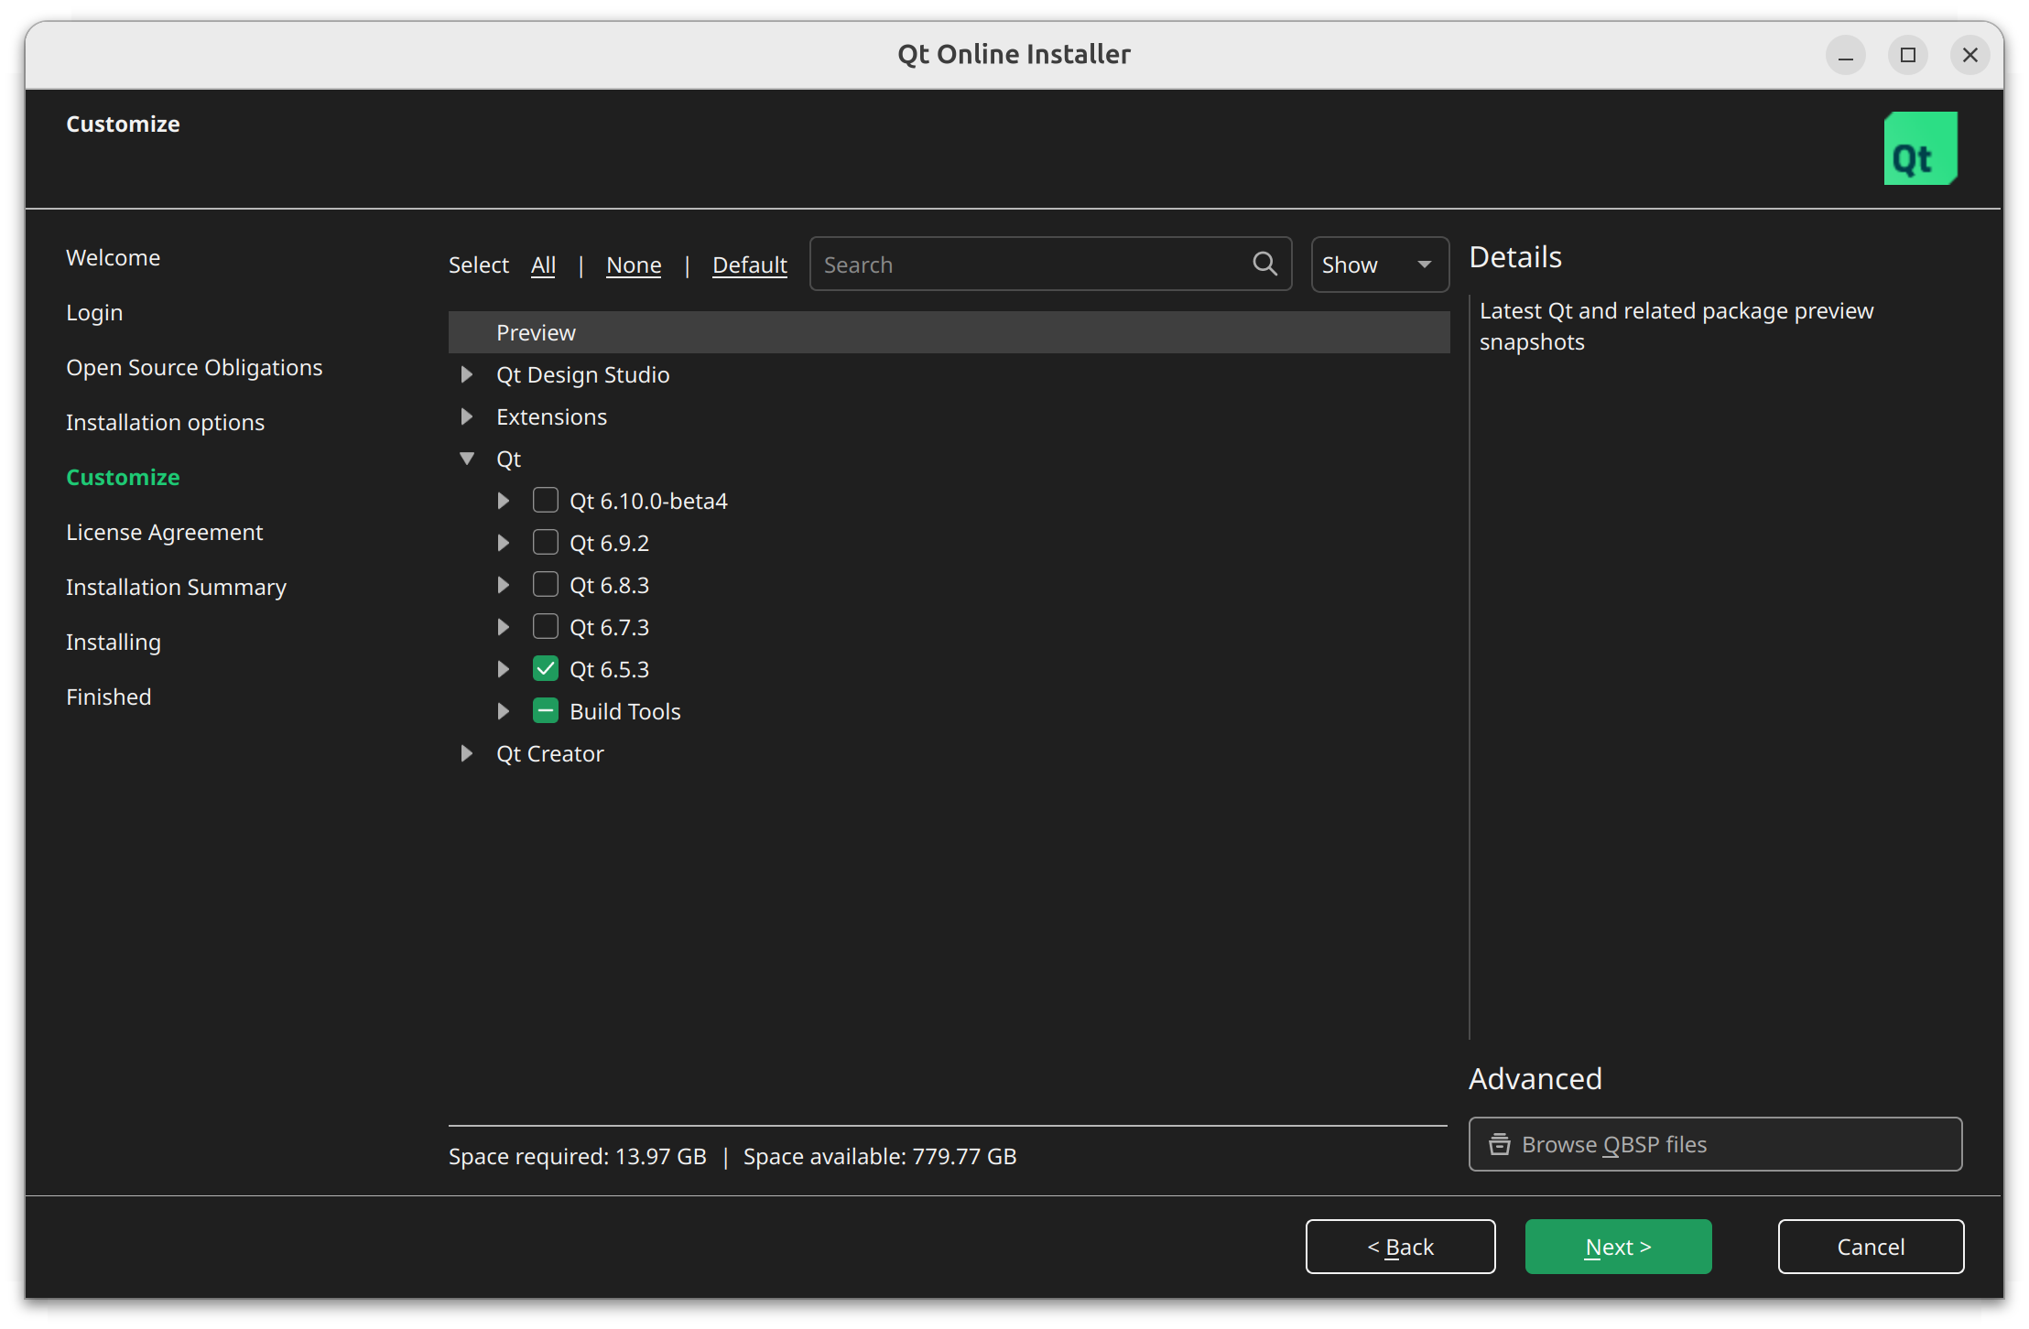Click the Login step in sidebar
Image resolution: width=2029 pixels, height=1329 pixels.
point(94,312)
